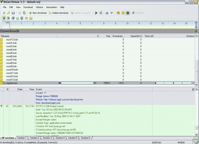Screen dimensions: 199x144
Task: Click paused icon beside wood3.bob
Action: (x=1, y=46)
